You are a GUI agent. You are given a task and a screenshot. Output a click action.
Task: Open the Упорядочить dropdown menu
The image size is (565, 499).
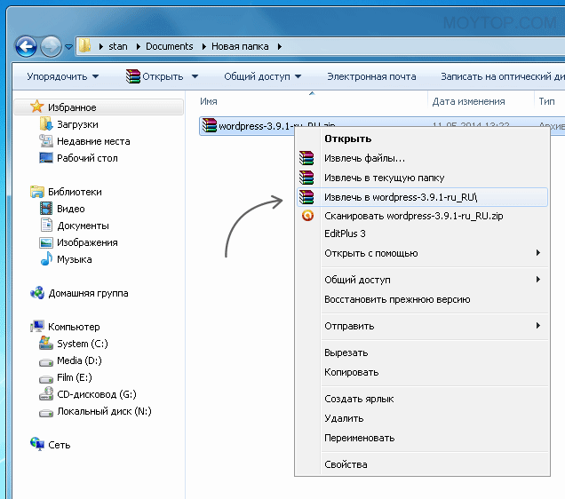click(62, 76)
